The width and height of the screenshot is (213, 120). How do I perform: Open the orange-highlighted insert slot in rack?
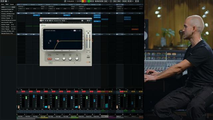(x=135, y=29)
